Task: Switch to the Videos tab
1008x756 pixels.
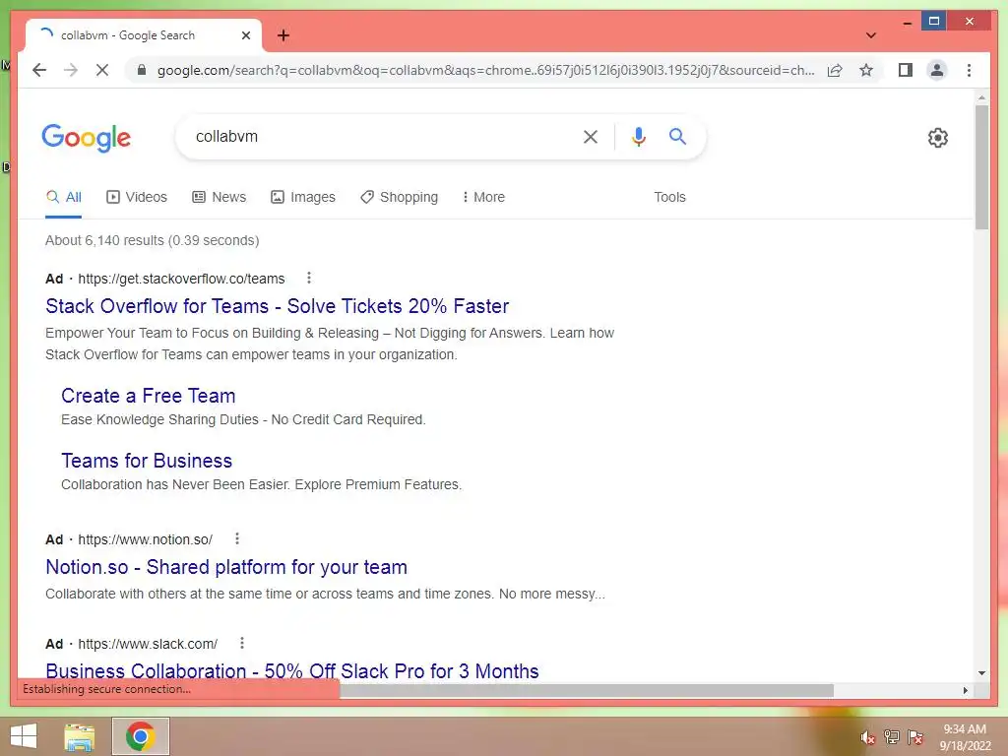Action: 137,197
